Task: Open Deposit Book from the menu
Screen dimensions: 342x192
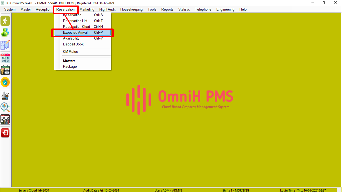Action: point(83,44)
